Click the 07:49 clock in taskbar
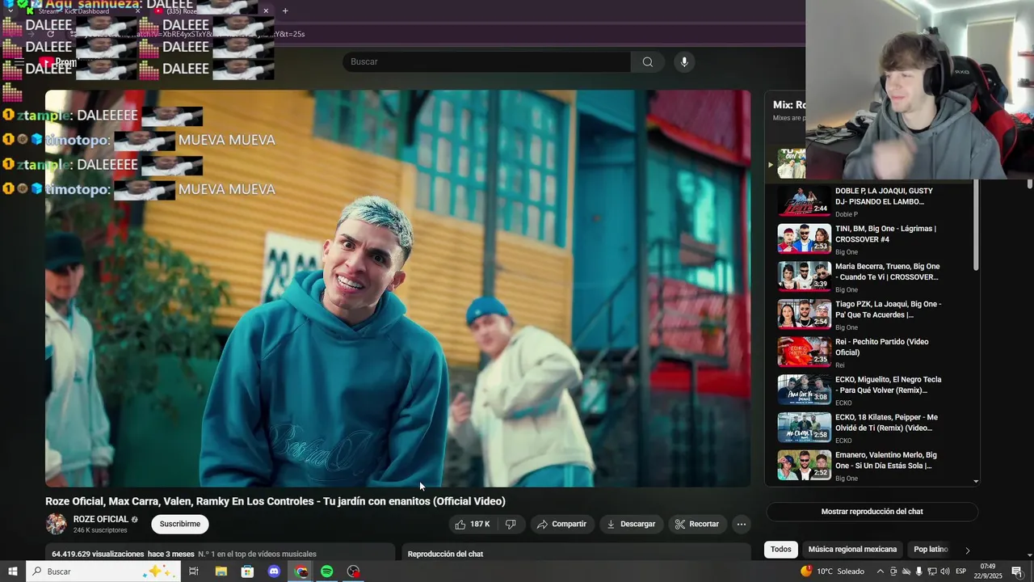Screen dimensions: 1034x582 (987, 567)
